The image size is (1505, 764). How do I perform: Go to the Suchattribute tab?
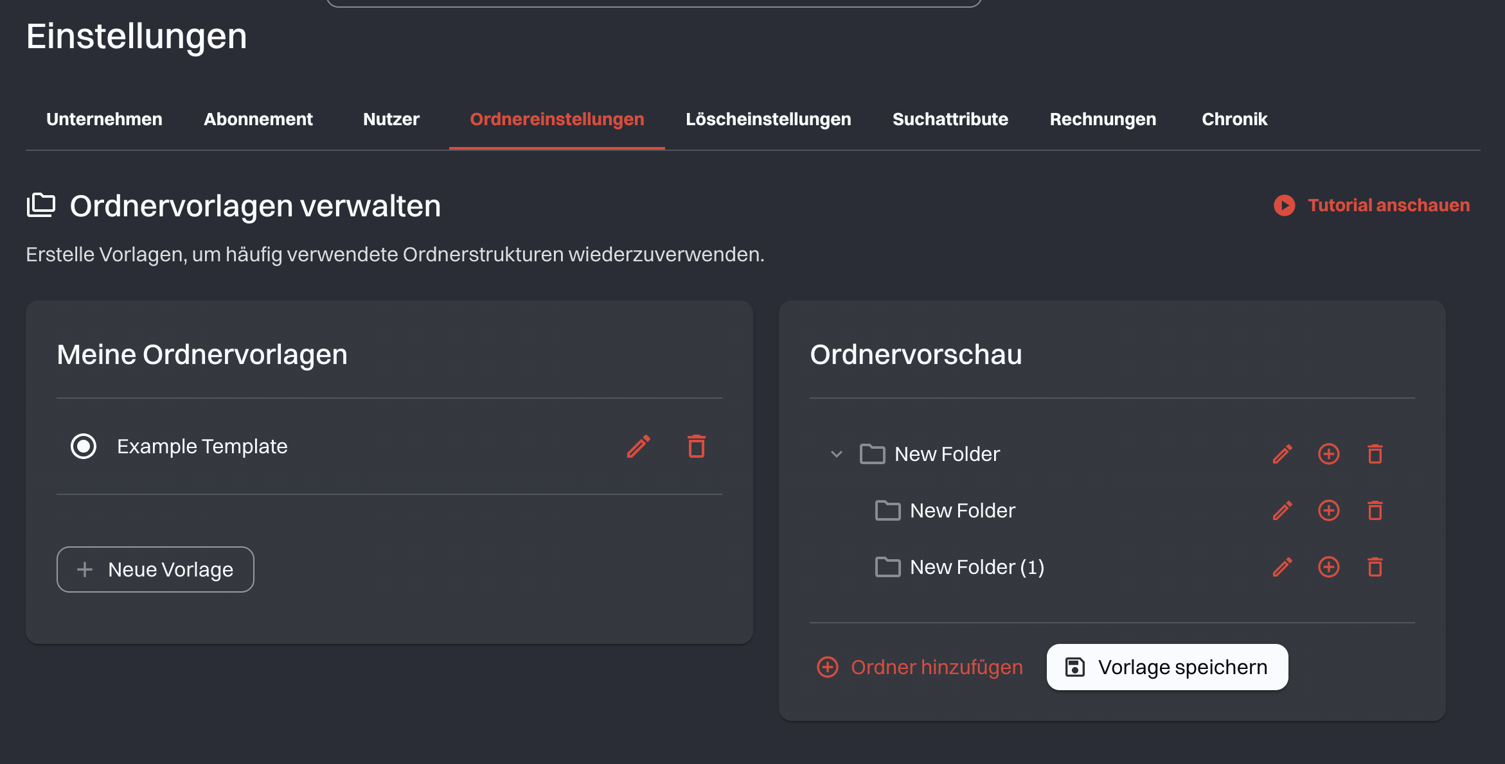click(x=950, y=119)
